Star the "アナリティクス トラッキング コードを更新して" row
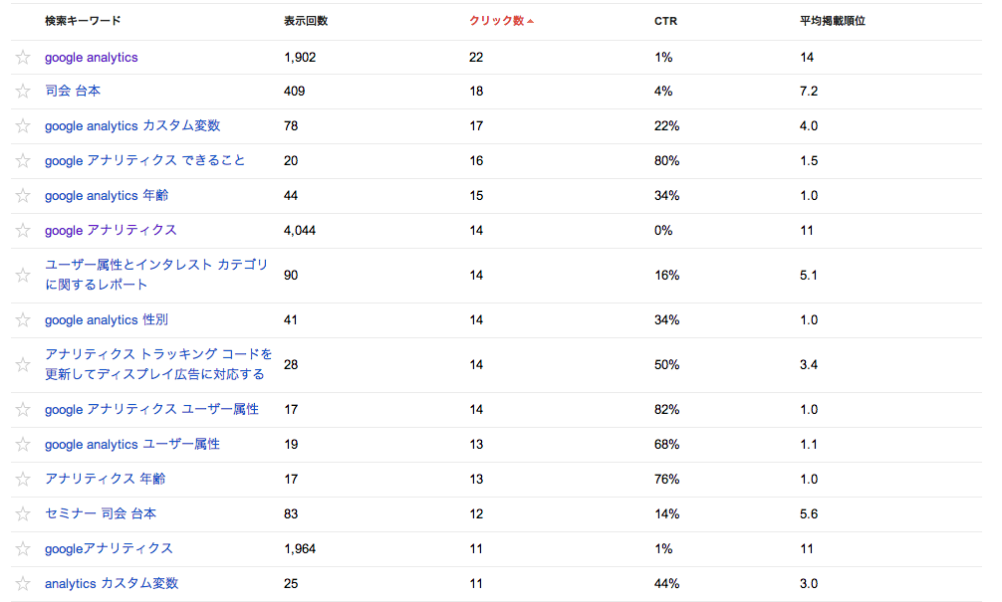This screenshot has width=1002, height=602. pyautogui.click(x=23, y=364)
